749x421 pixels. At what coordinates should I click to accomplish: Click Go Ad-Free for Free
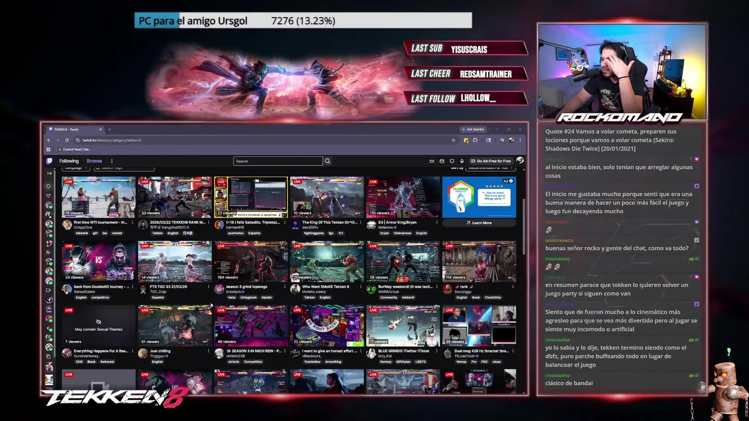pos(491,161)
